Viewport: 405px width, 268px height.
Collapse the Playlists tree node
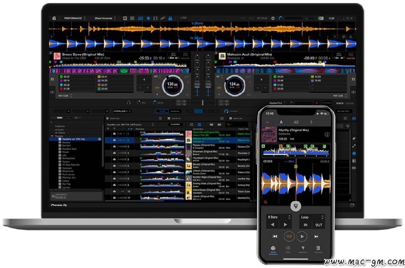[x=52, y=136]
